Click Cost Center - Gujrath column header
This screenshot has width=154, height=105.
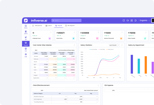tap(71, 53)
